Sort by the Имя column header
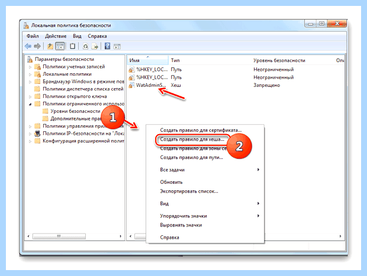This screenshot has width=367, height=276. [x=148, y=60]
